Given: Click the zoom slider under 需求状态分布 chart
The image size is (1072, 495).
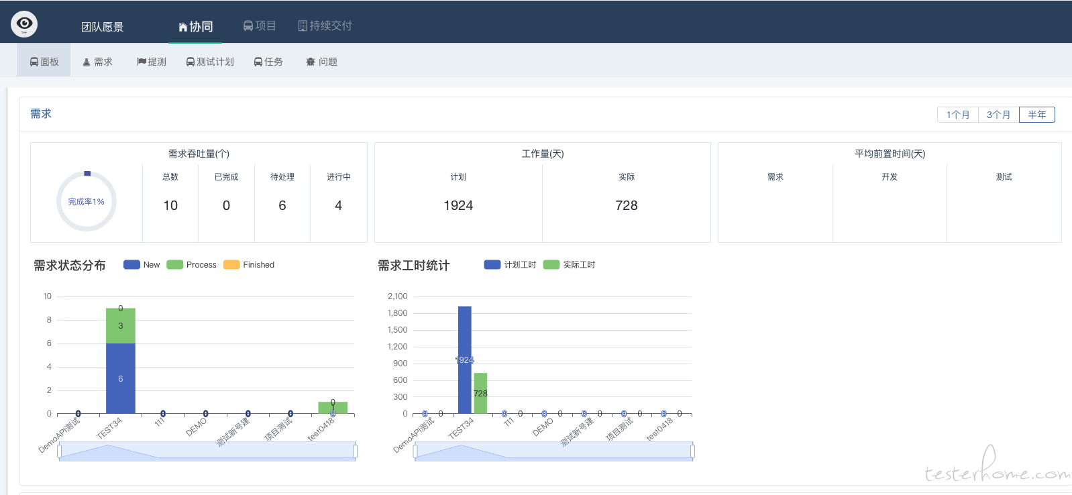Looking at the screenshot, I should 207,451.
